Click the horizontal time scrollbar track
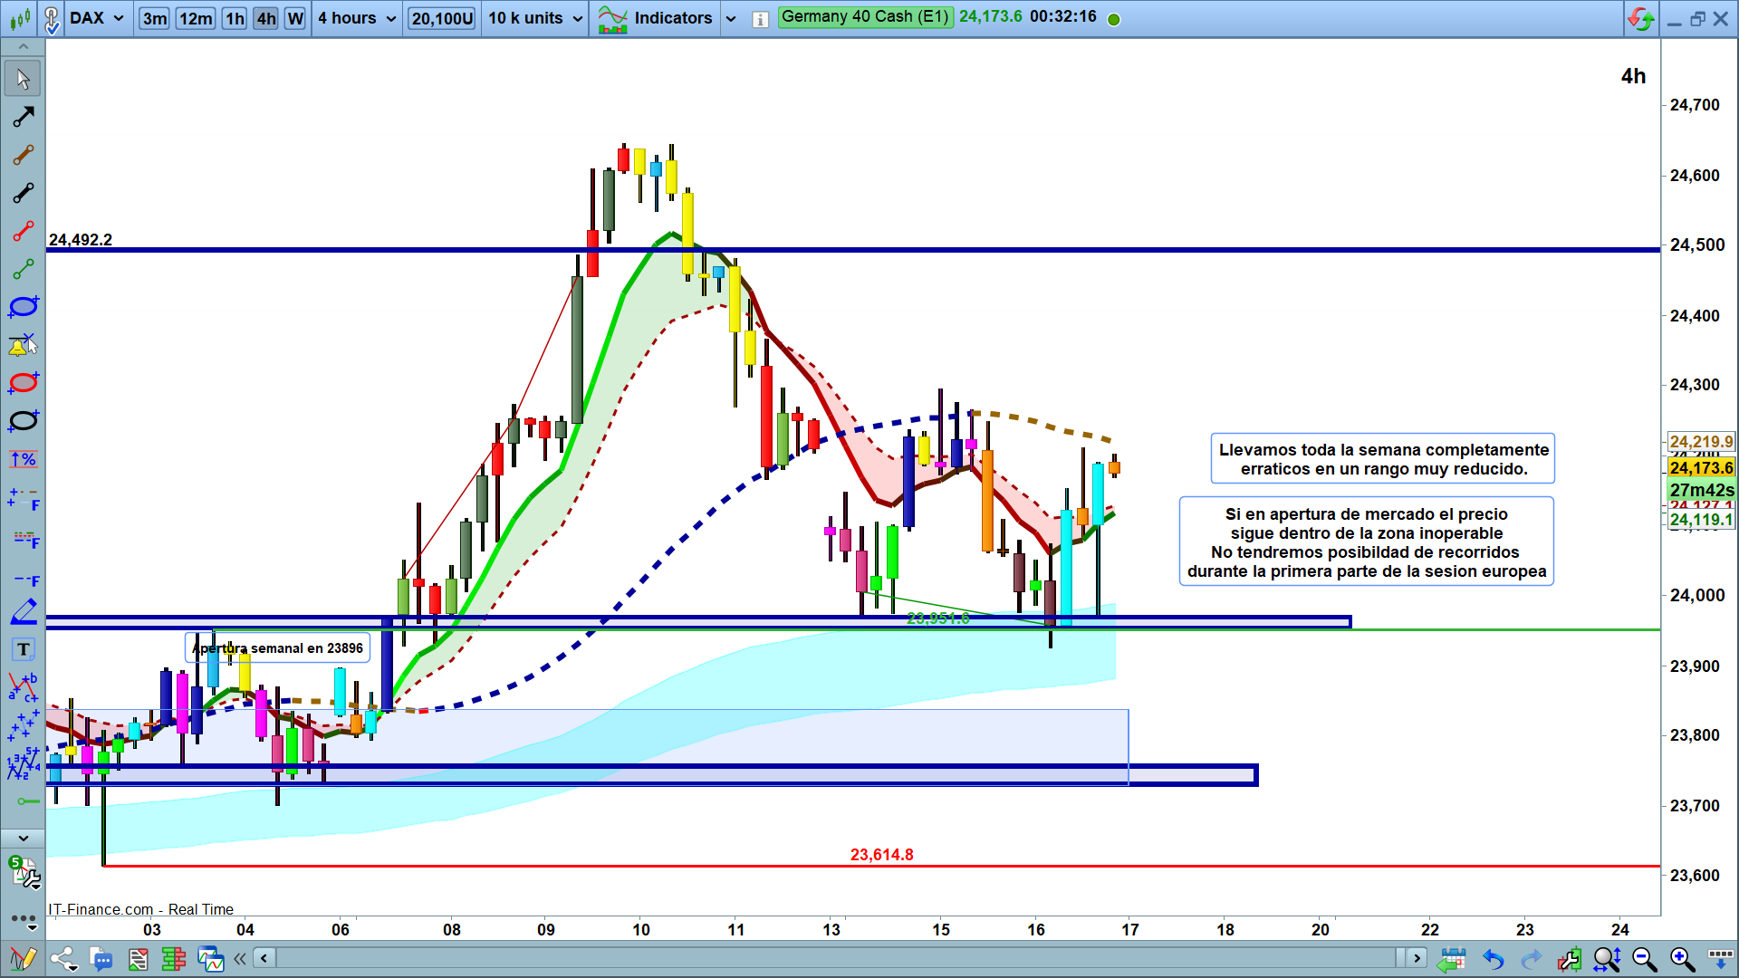This screenshot has width=1739, height=978. 835,958
